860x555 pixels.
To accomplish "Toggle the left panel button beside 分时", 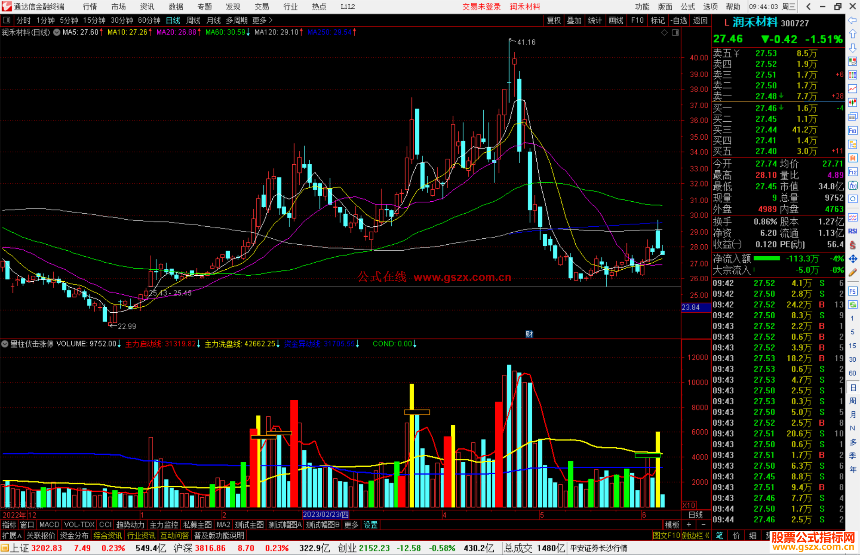I will tap(6, 20).
